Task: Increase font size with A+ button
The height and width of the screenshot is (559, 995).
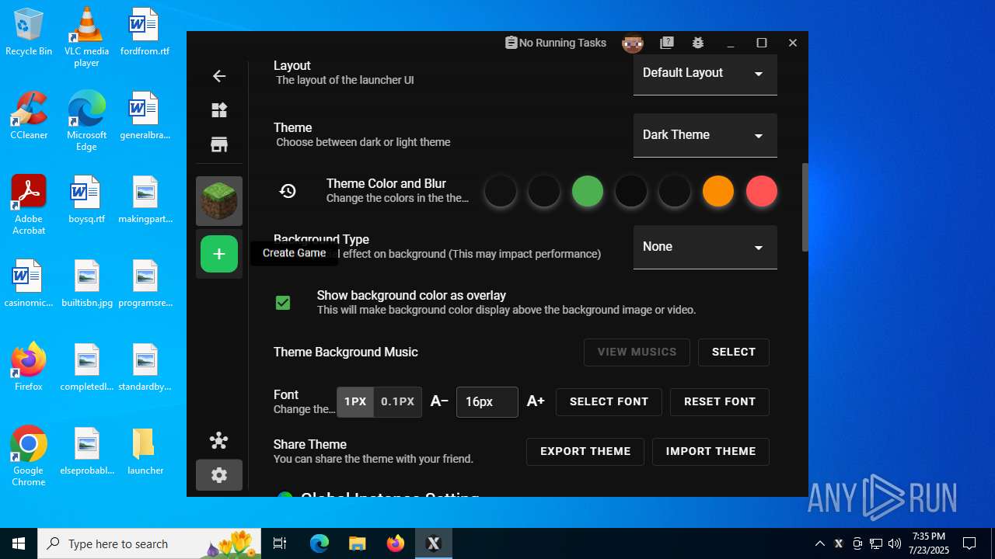Action: click(536, 401)
